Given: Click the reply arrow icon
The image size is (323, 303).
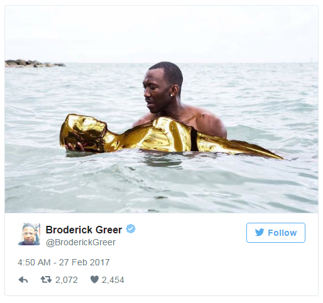Looking at the screenshot, I should (23, 280).
